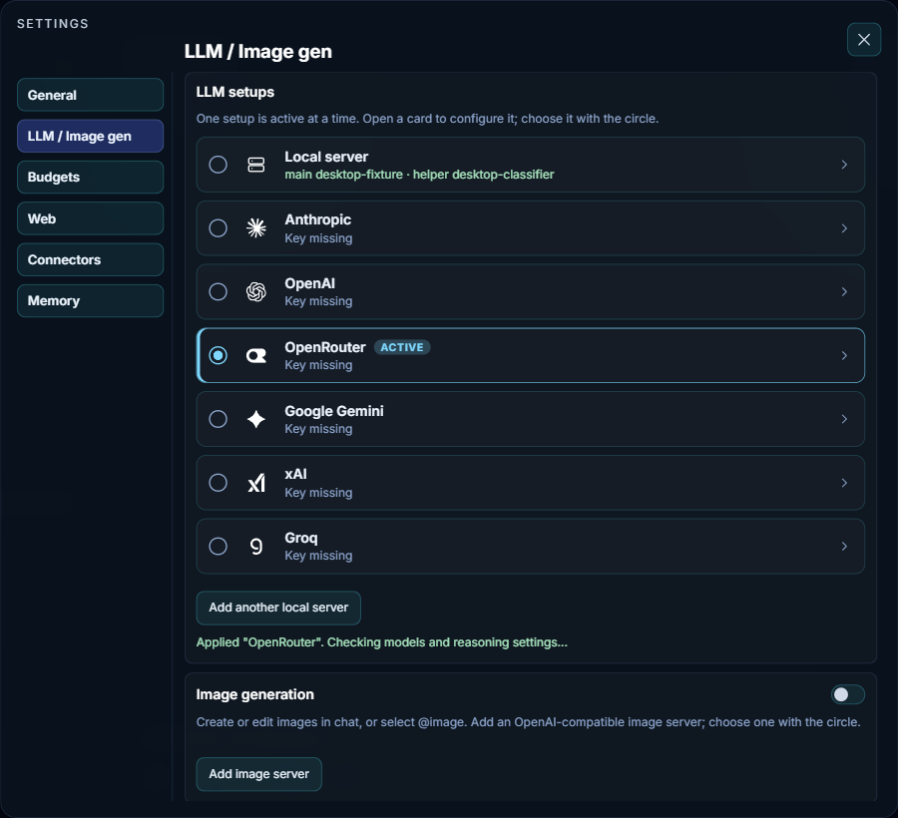Open the Connectors tab
The image size is (898, 818).
point(91,260)
